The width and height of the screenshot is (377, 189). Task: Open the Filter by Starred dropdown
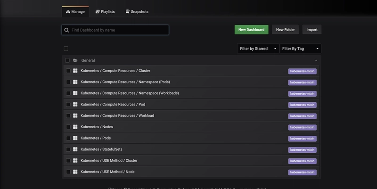(x=258, y=49)
